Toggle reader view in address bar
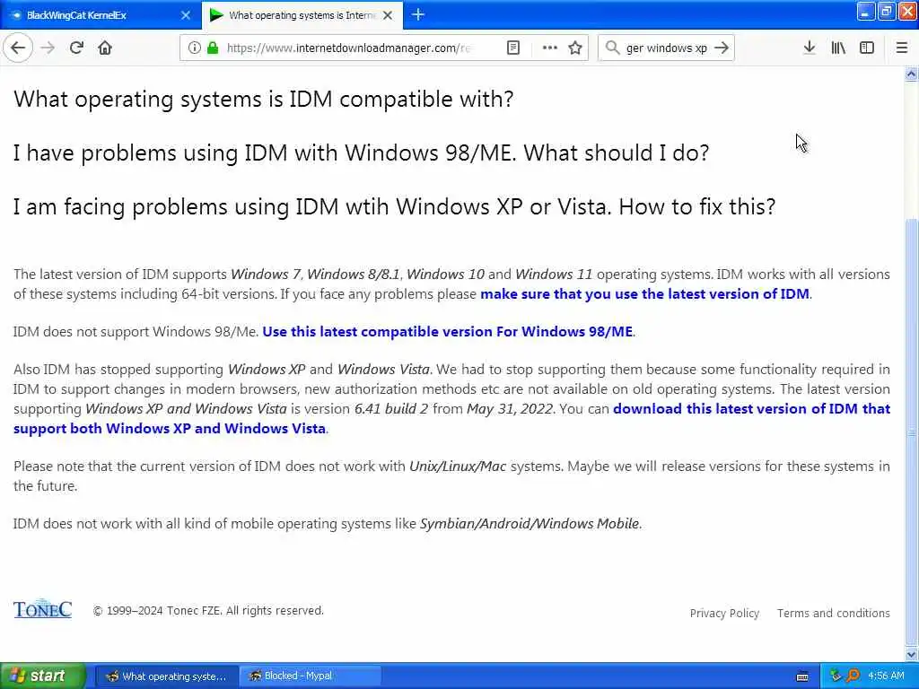Image resolution: width=919 pixels, height=689 pixels. pyautogui.click(x=512, y=48)
